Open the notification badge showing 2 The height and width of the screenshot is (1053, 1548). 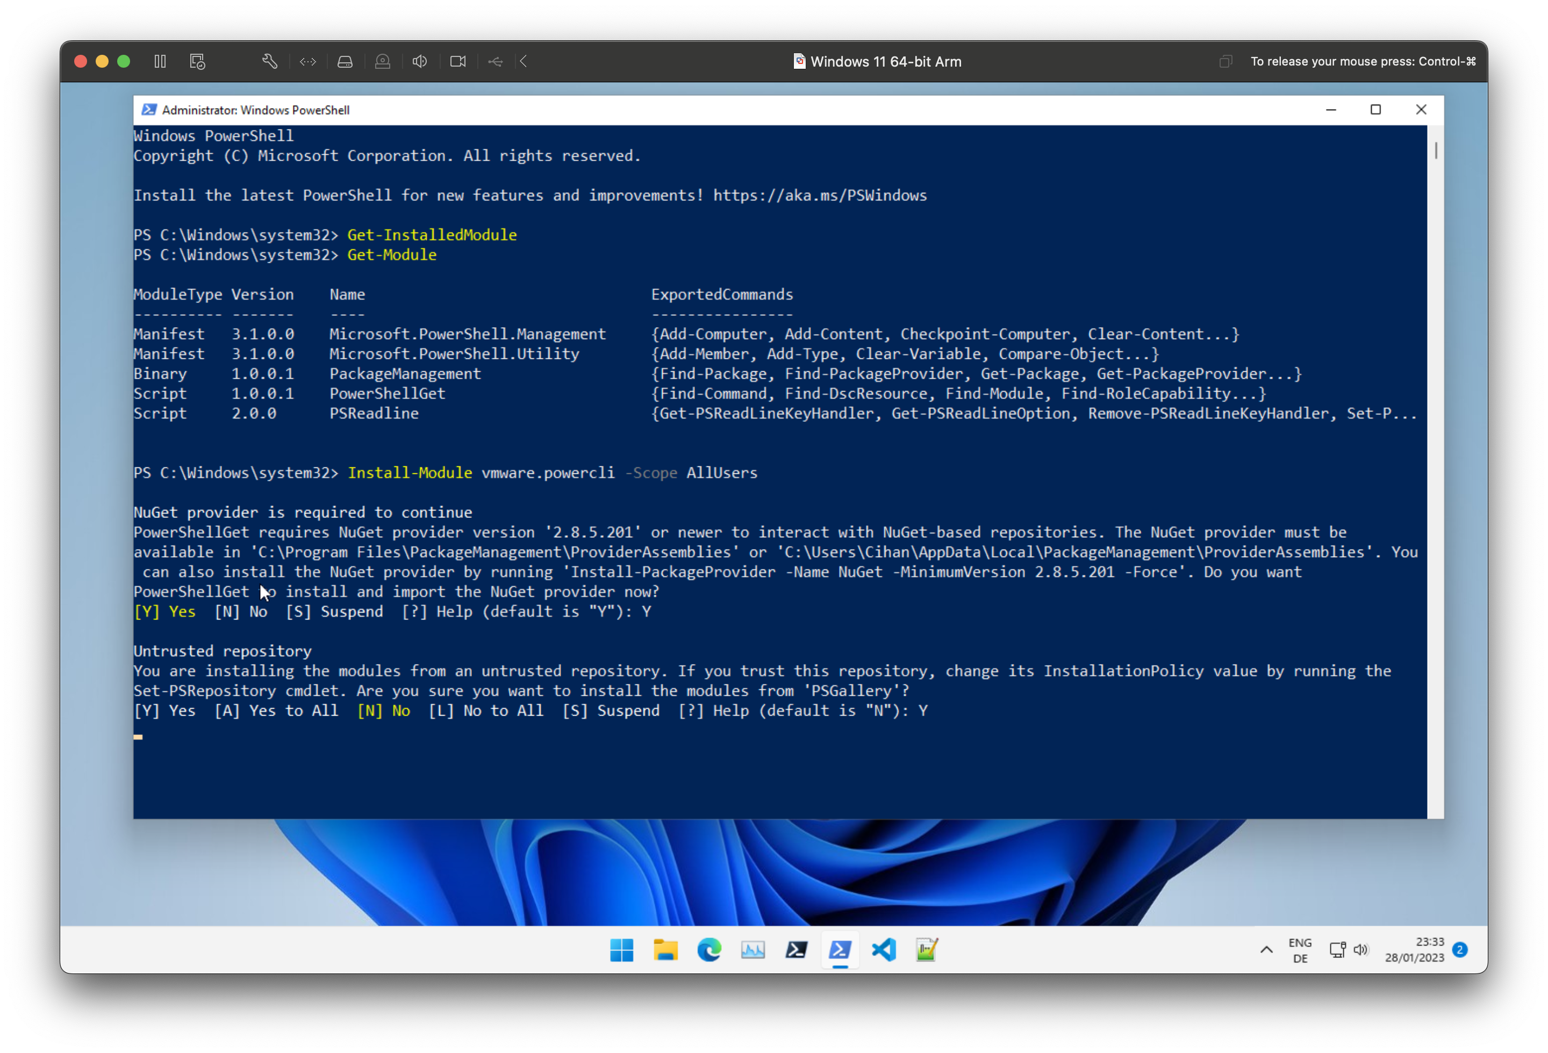coord(1460,950)
